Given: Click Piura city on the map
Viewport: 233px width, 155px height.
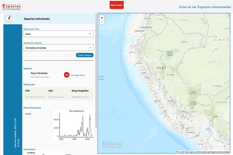Looking at the screenshot, I should click(x=132, y=52).
